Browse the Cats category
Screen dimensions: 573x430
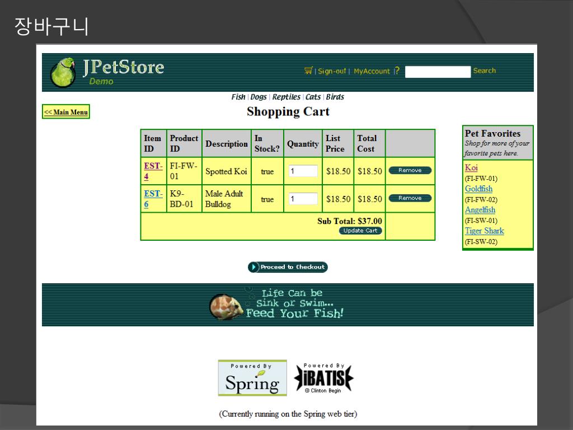(313, 97)
